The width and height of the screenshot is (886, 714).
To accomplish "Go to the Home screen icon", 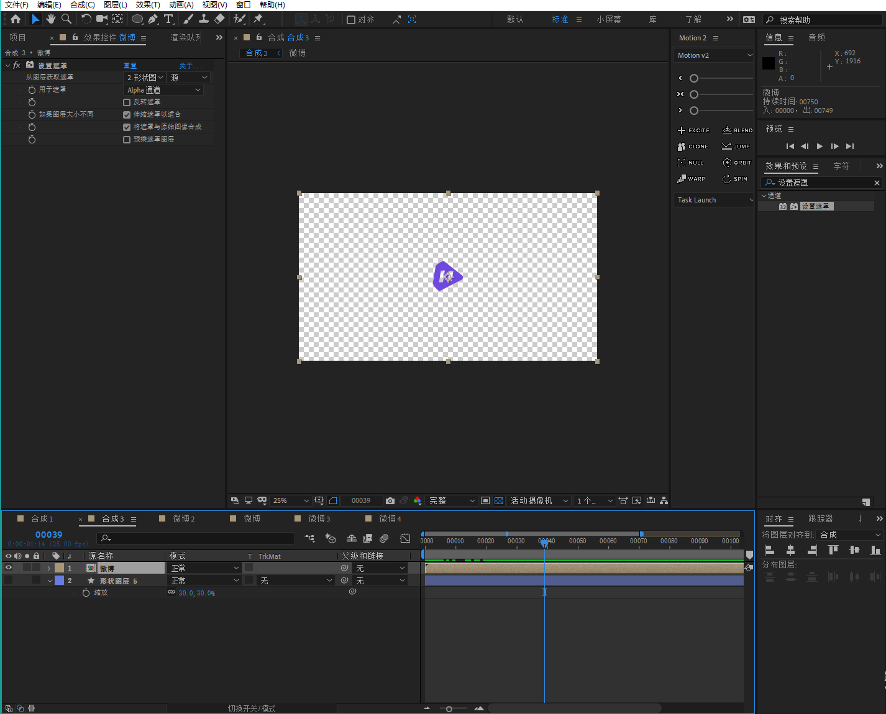I will 16,19.
